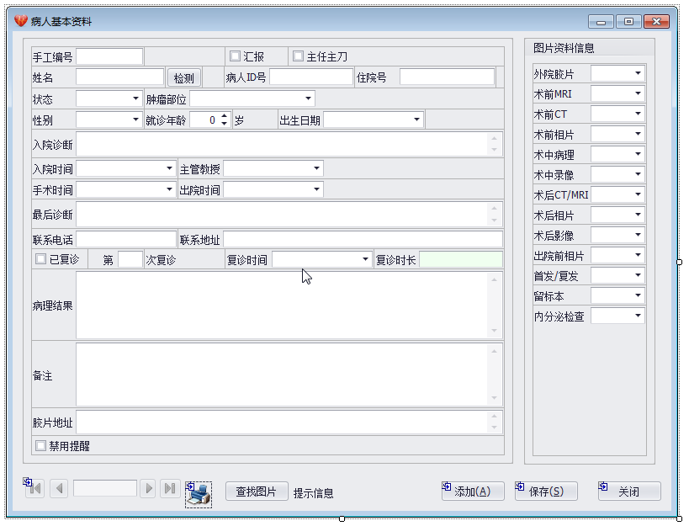Click the 病人ID号 field
The height and width of the screenshot is (526, 689).
point(311,77)
